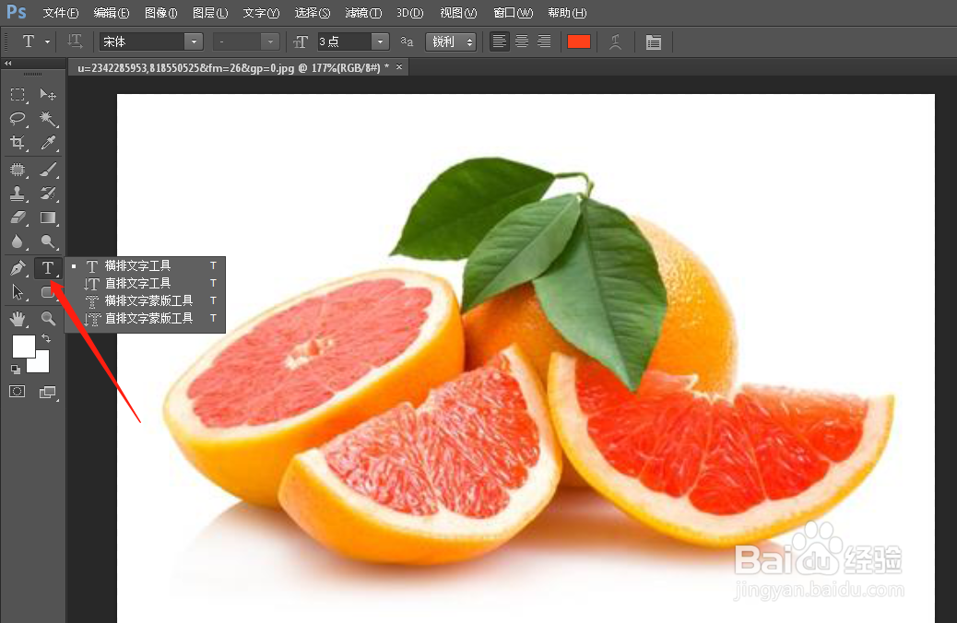Screen dimensions: 957x623
Task: Toggle Quick Mask mode
Action: point(18,392)
